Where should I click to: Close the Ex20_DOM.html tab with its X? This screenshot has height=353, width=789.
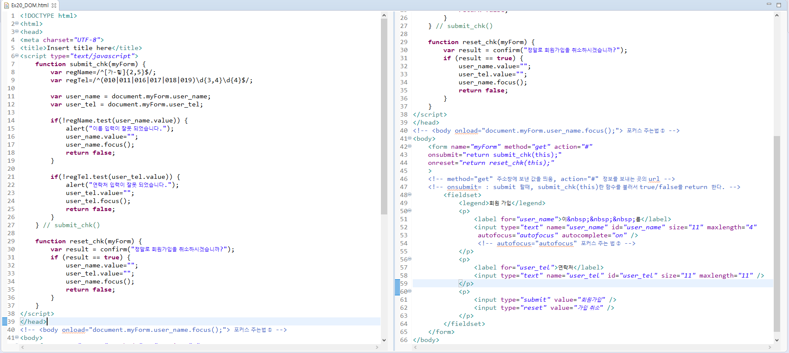54,6
